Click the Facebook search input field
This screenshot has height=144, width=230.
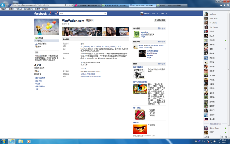[82, 14]
